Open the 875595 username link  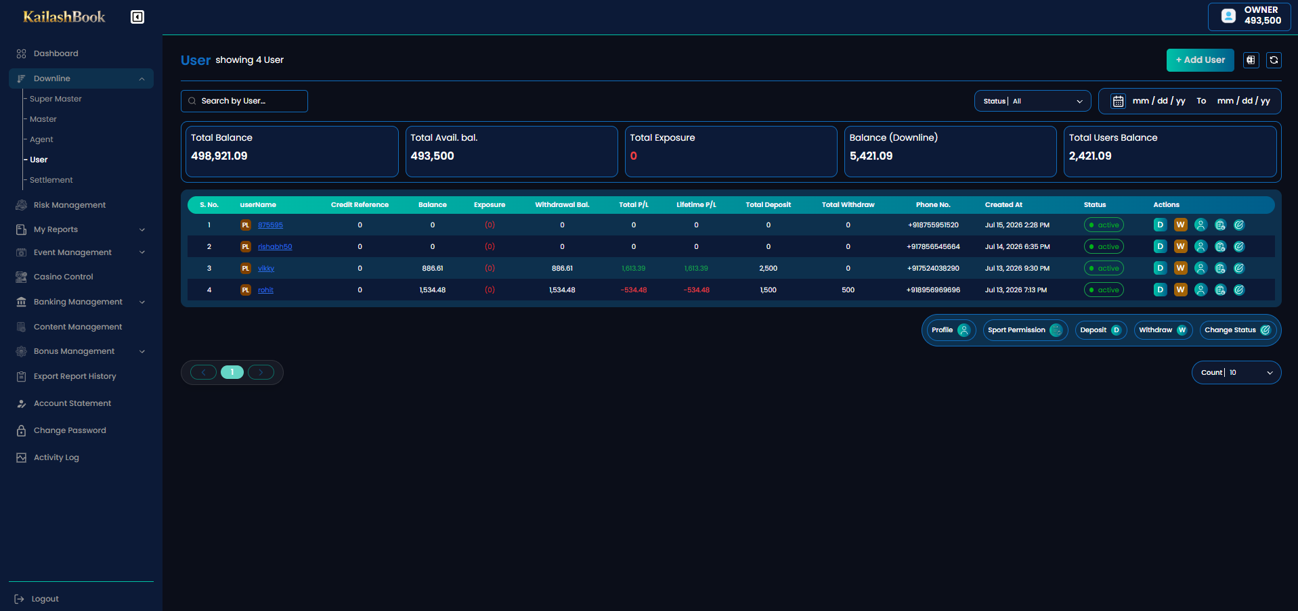click(270, 225)
